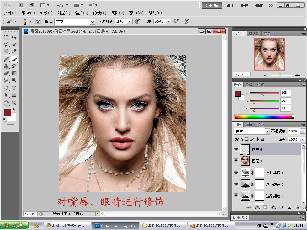Pick the Horizontal Type tool
The image size is (307, 230).
[x=14, y=88]
